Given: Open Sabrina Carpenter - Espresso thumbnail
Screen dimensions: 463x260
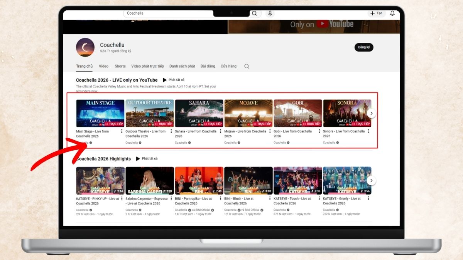Looking at the screenshot, I should (x=150, y=180).
